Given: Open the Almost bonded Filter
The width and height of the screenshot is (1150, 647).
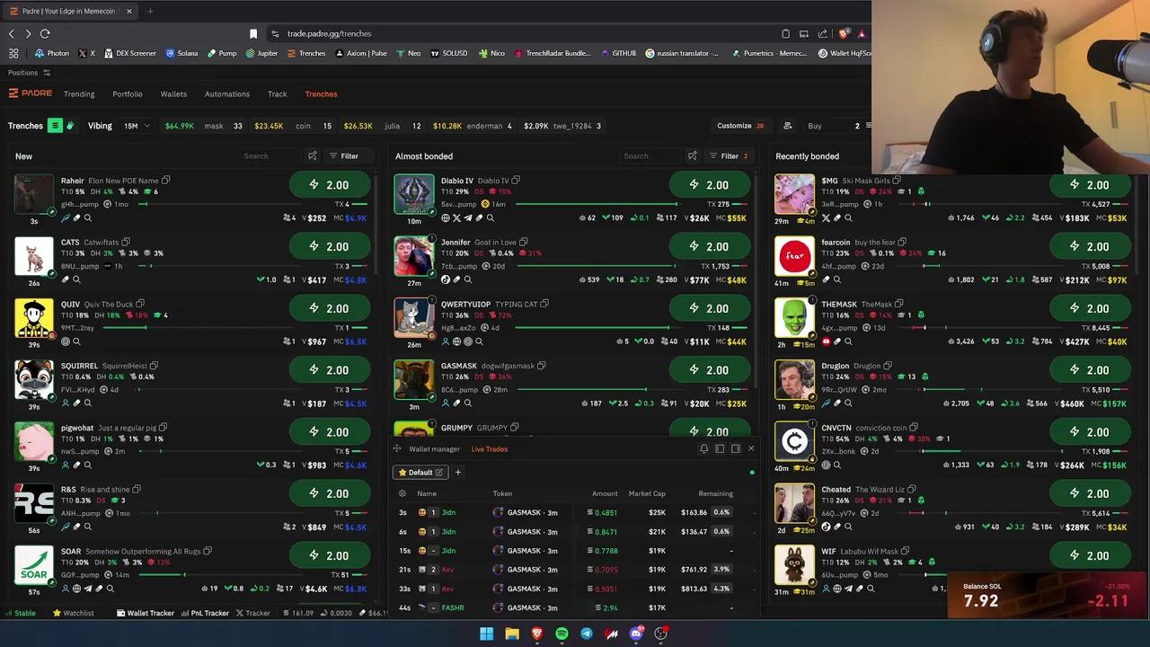Looking at the screenshot, I should 729,156.
